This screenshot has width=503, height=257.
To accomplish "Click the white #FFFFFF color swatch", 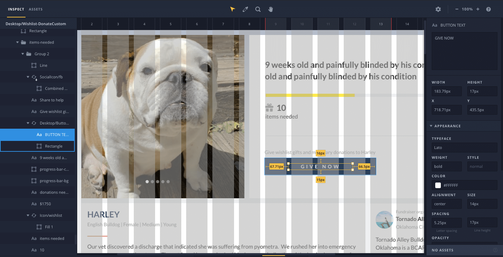I will click(x=438, y=185).
